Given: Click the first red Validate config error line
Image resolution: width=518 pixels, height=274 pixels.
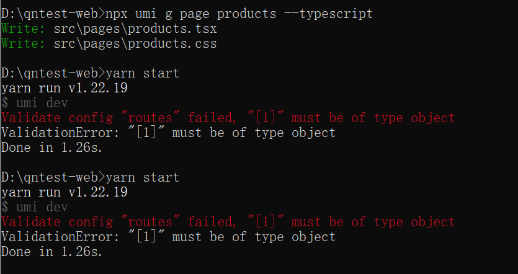Looking at the screenshot, I should [x=228, y=118].
